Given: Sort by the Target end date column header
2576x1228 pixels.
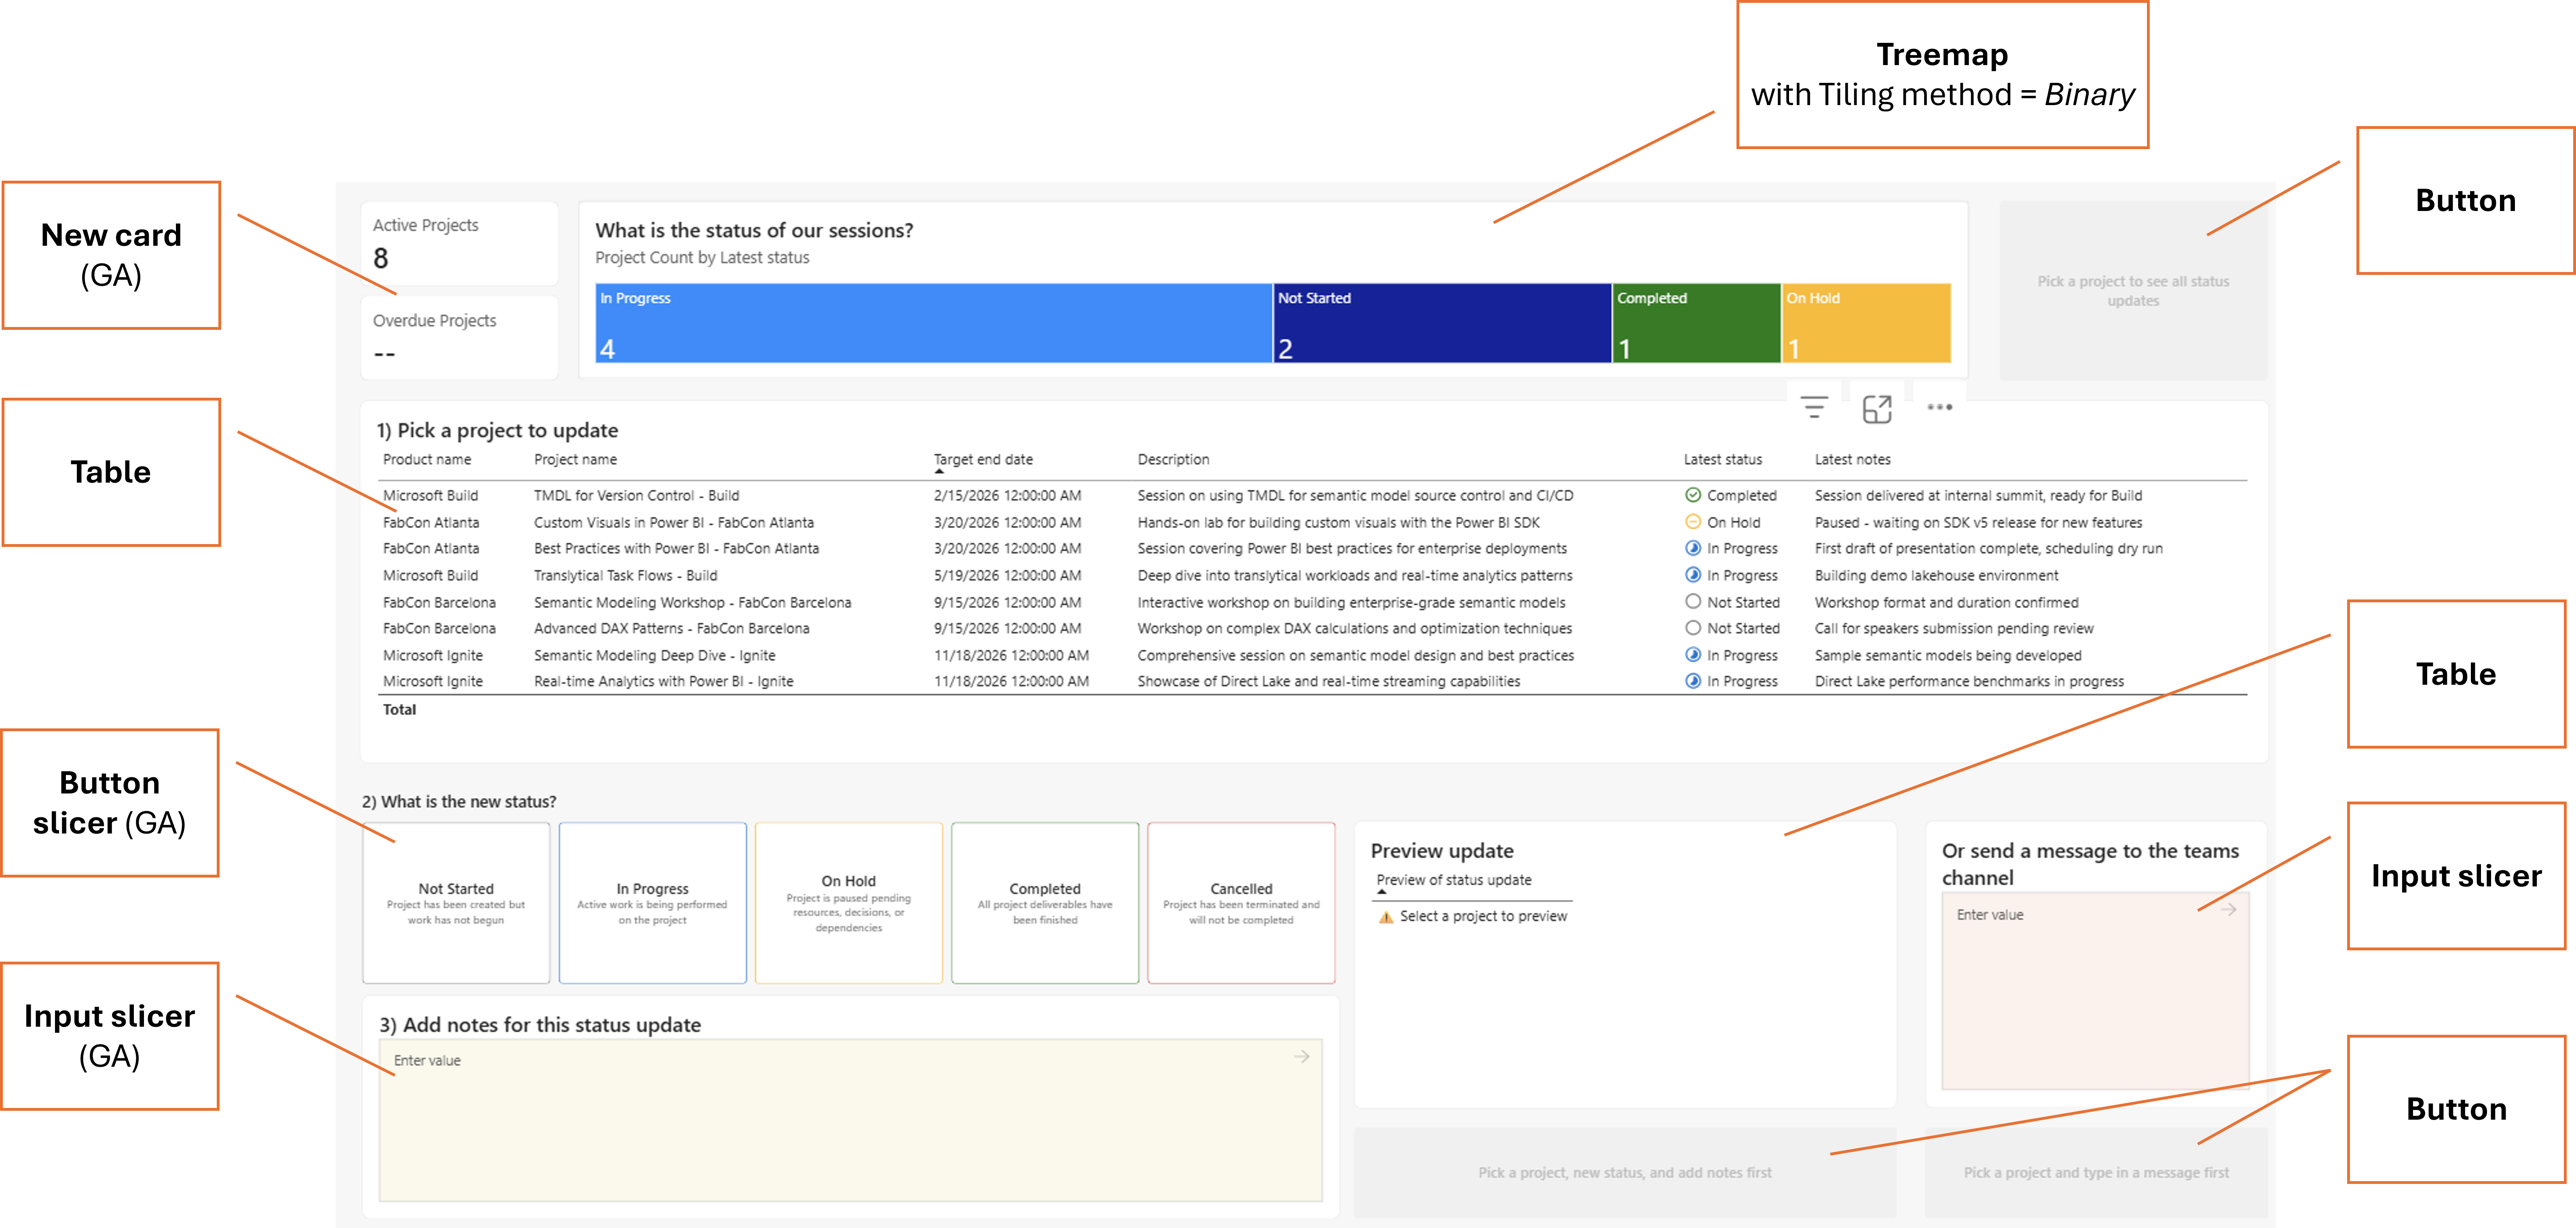Looking at the screenshot, I should (983, 460).
